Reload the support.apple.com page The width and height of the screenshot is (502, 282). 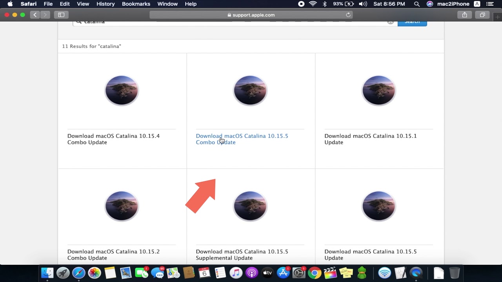(348, 15)
